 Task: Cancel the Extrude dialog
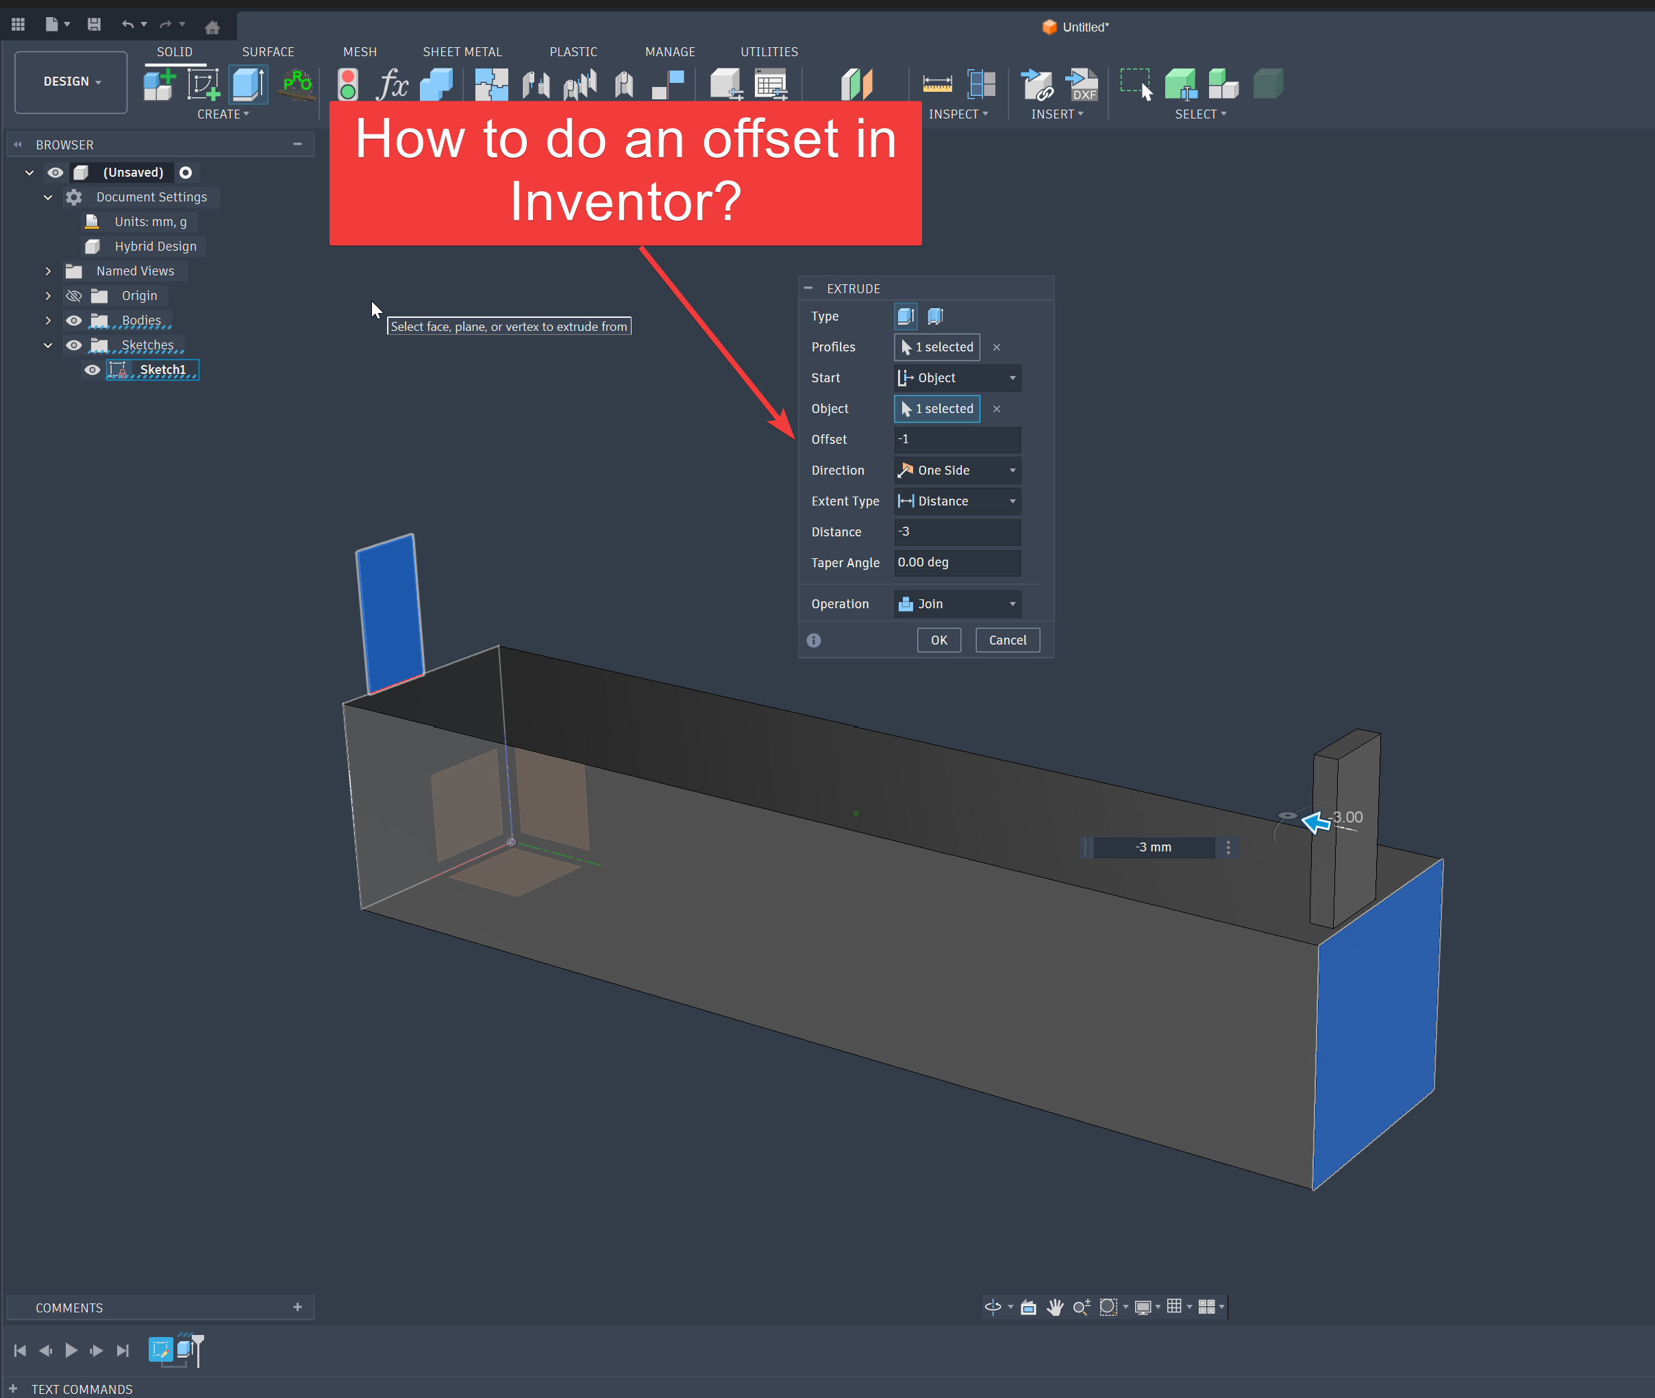[x=1008, y=640]
